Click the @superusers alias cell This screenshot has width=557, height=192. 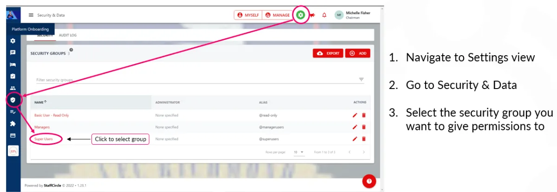click(x=269, y=139)
